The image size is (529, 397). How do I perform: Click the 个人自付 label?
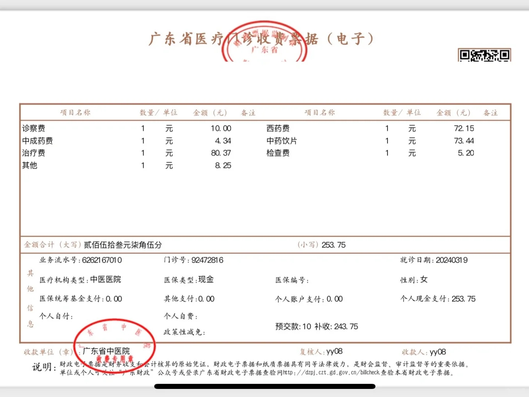click(x=56, y=316)
